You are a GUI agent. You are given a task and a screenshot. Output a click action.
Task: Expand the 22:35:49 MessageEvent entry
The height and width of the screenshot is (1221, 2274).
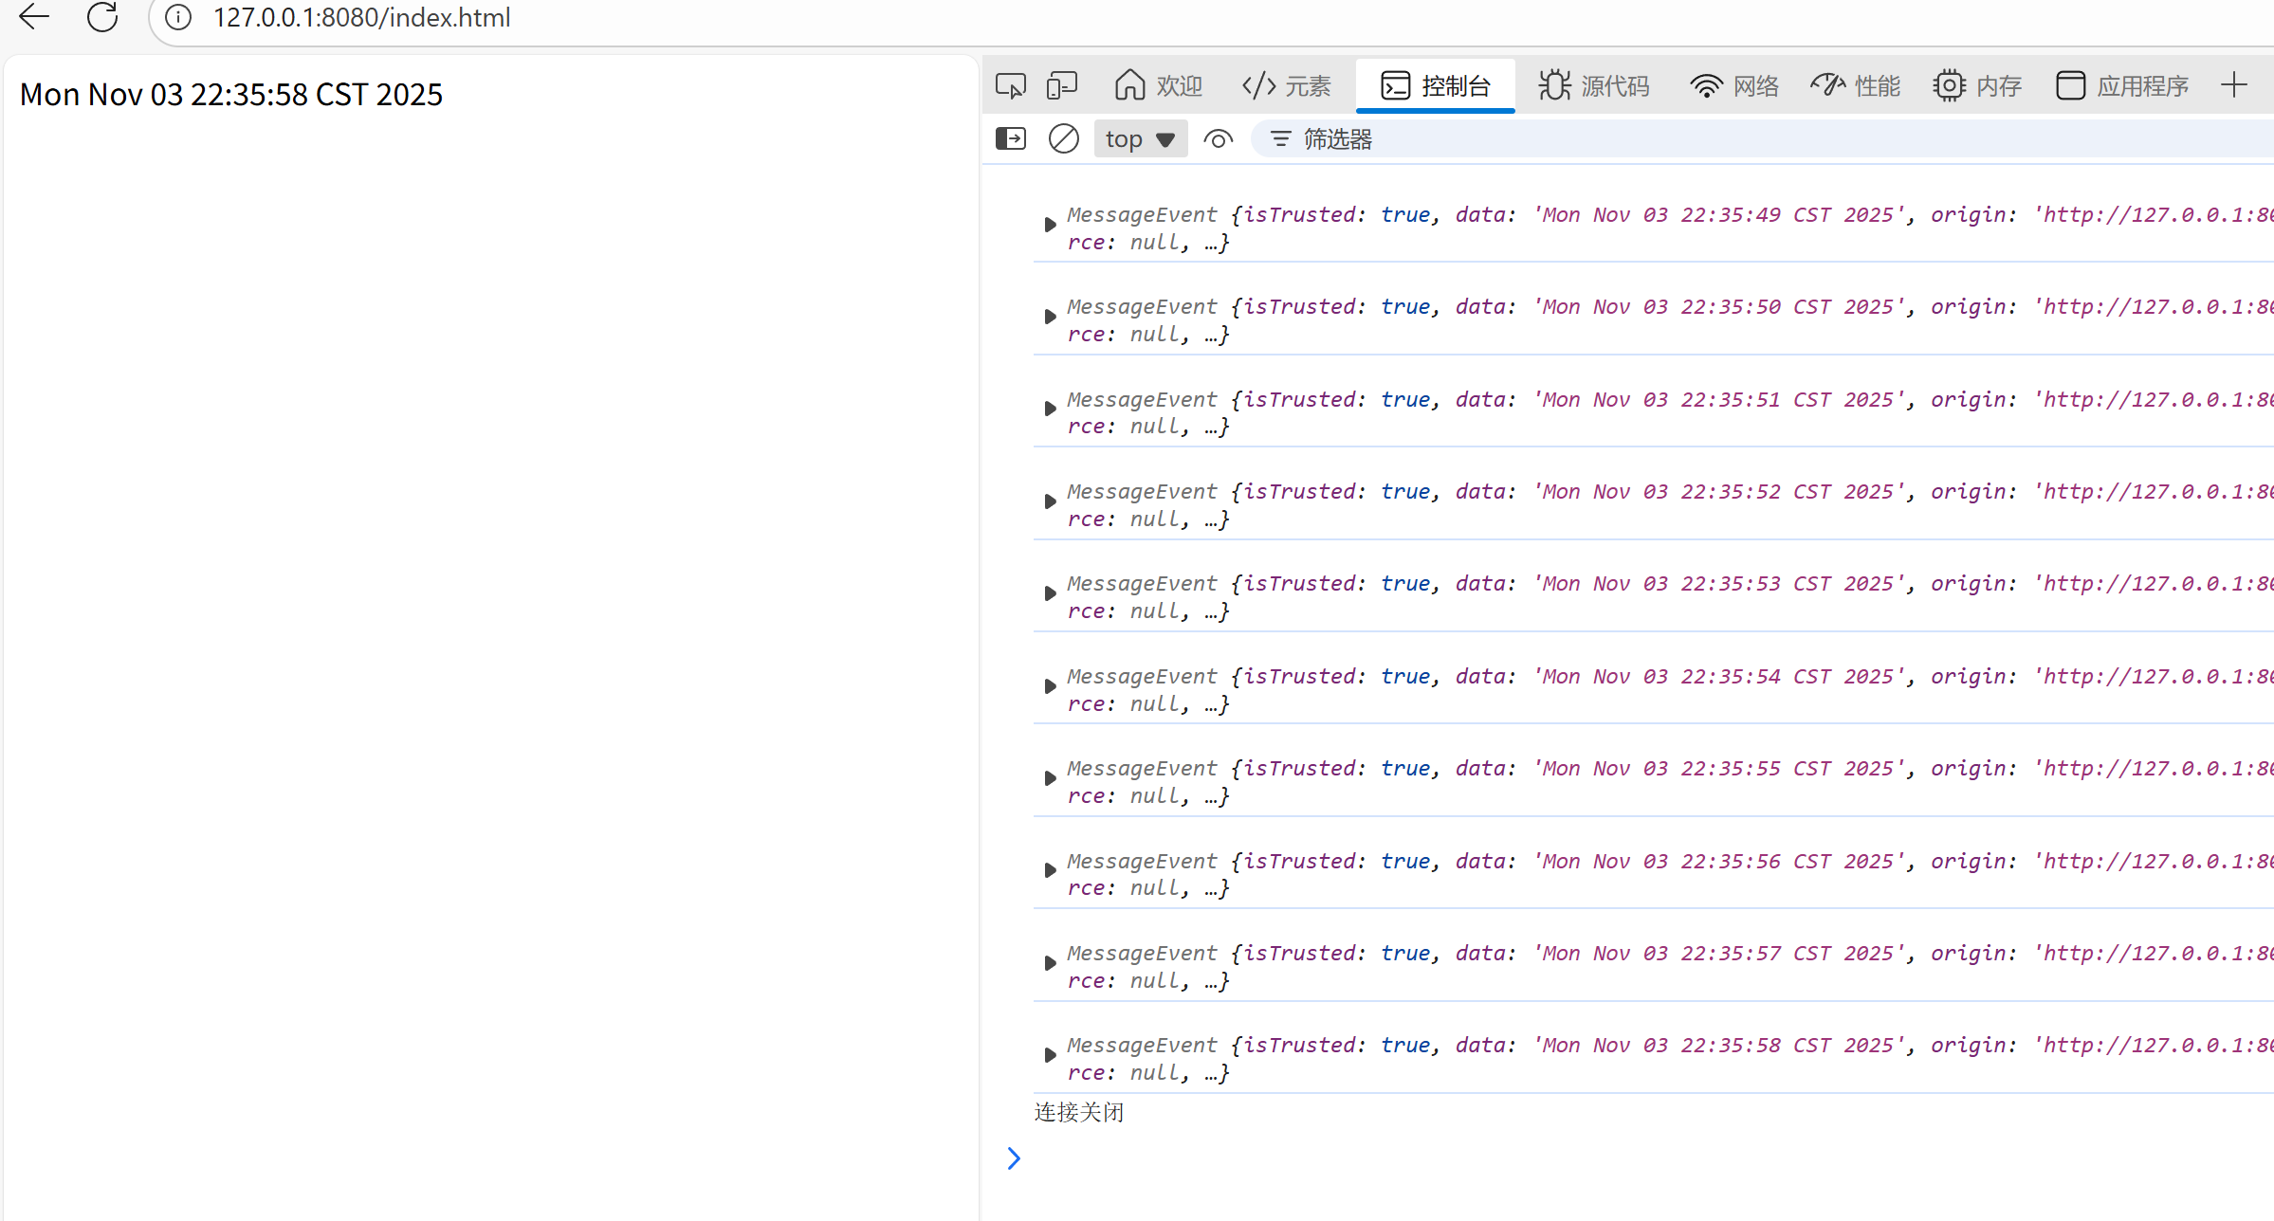point(1050,225)
